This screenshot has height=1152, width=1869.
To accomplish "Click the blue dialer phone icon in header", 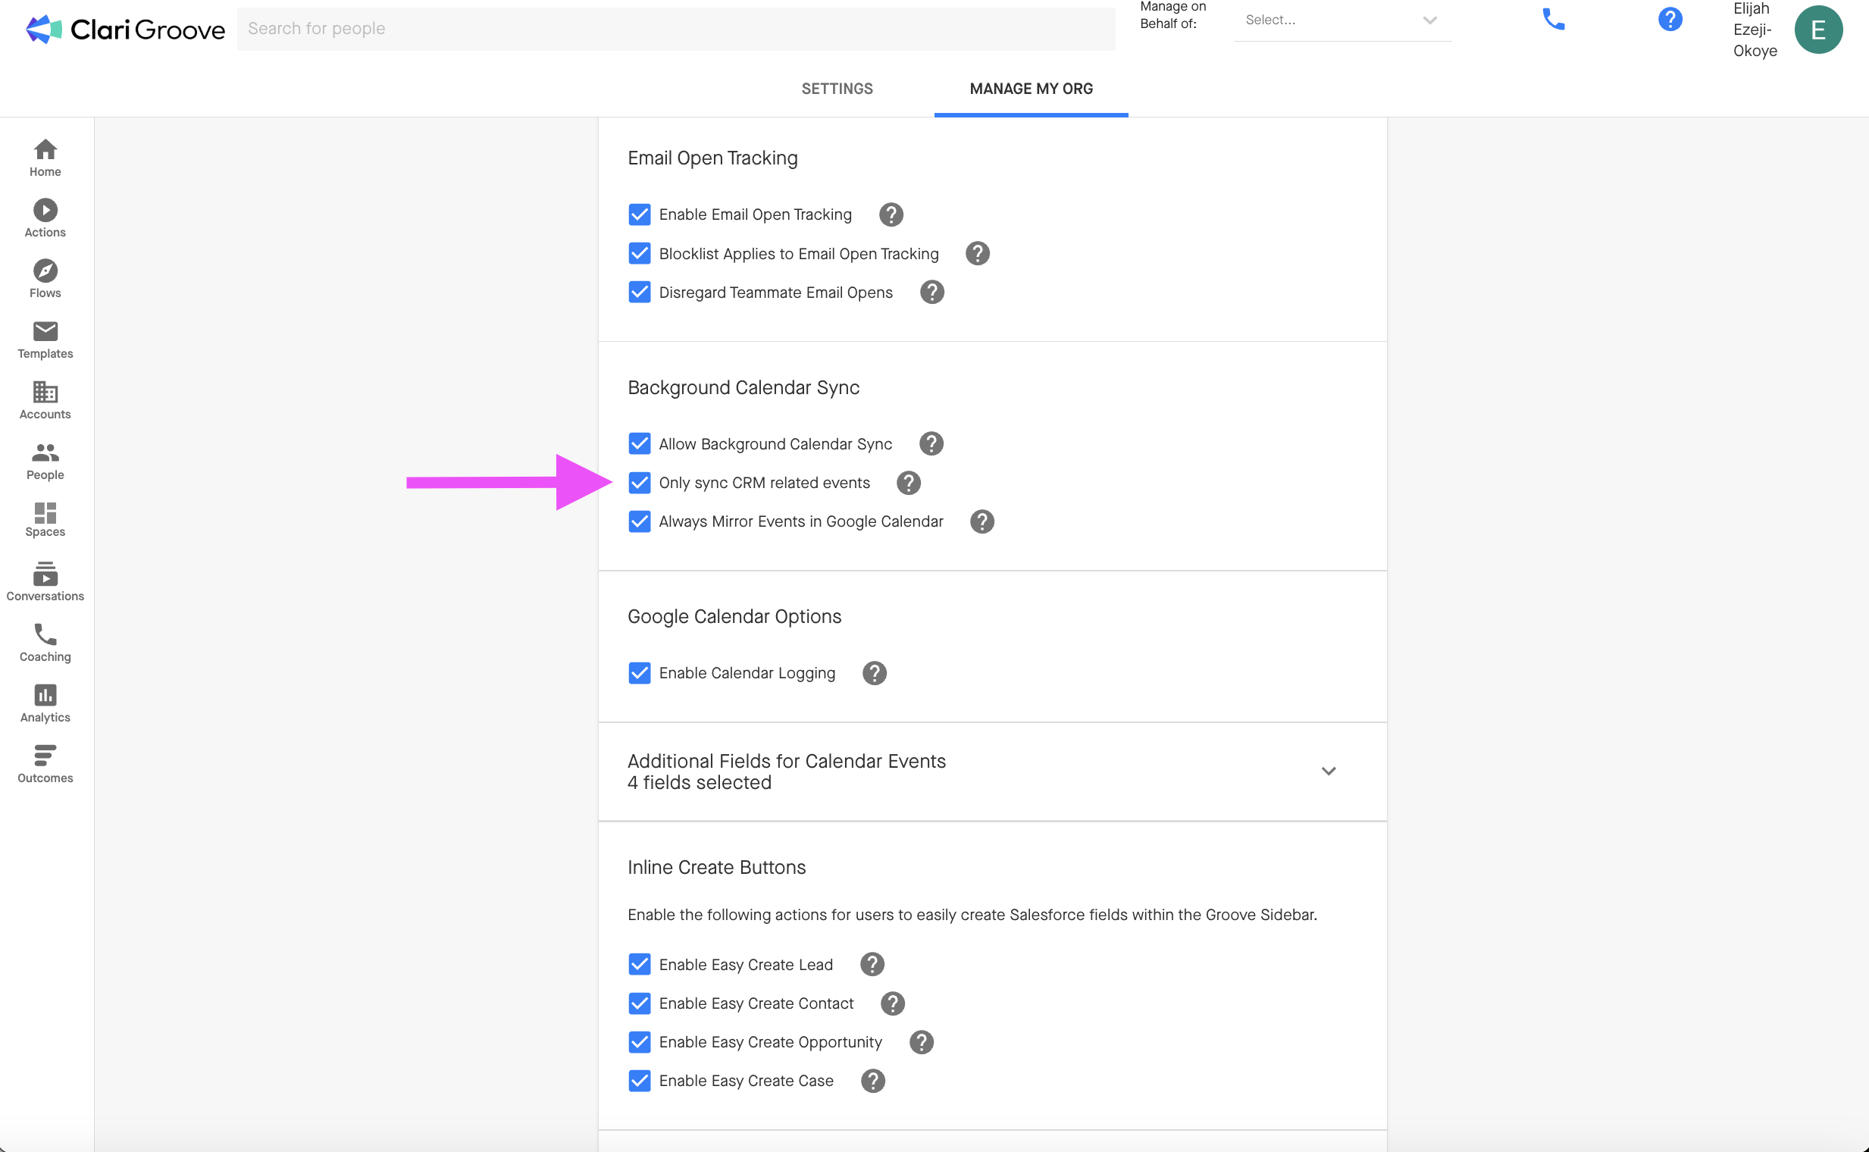I will (x=1553, y=20).
